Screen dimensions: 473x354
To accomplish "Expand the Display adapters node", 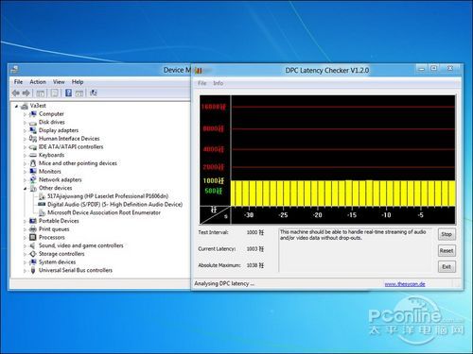I will pos(25,130).
